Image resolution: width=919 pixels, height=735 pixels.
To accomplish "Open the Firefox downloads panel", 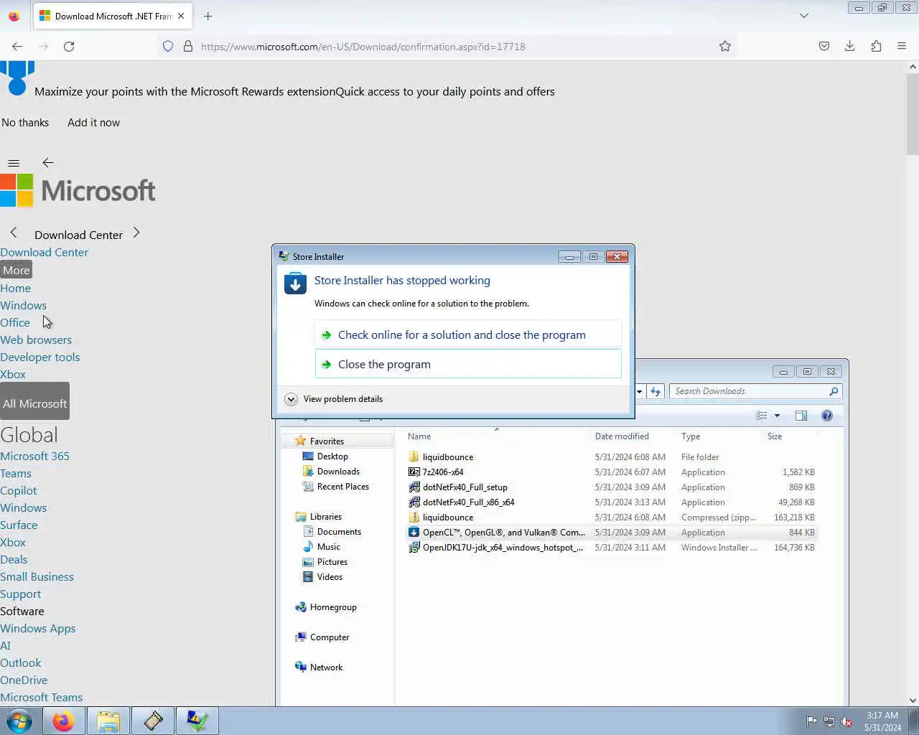I will pos(850,46).
